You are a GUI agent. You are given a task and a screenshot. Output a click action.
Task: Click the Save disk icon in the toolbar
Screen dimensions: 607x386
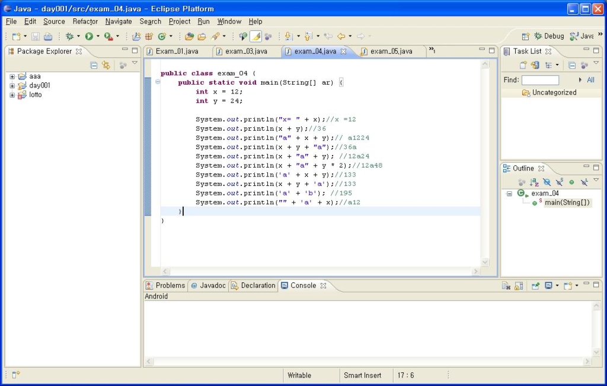point(35,36)
